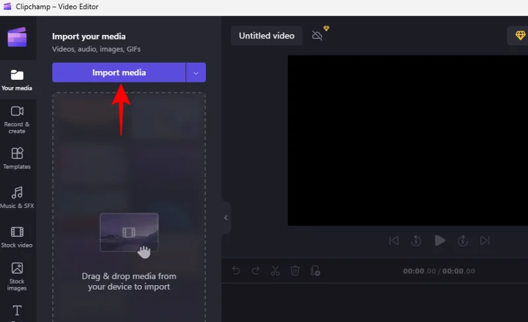Open the Record & create panel

[17, 120]
